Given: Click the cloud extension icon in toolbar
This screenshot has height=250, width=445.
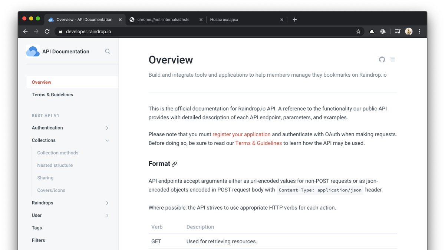Looking at the screenshot, I should pos(372,31).
